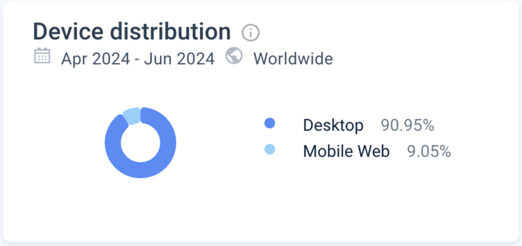Click the 9.05% Mobile Web value
Viewport: 522px width, 246px height.
(x=429, y=152)
